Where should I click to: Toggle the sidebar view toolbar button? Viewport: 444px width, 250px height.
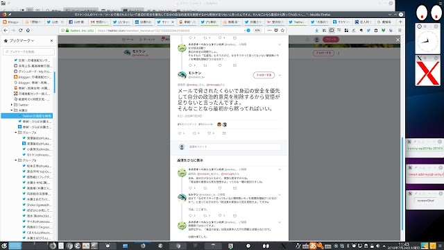332,31
